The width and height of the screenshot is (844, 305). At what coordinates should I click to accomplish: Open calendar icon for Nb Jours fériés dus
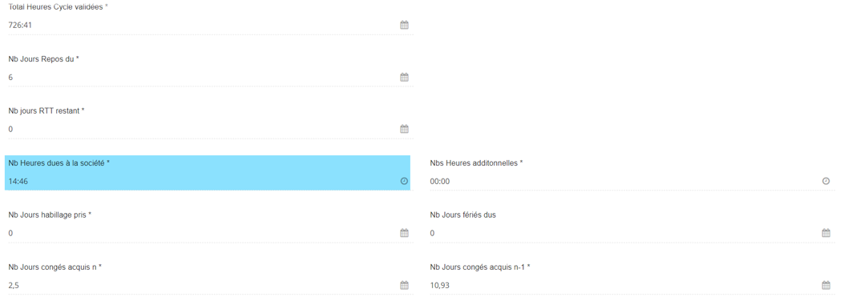click(x=826, y=233)
